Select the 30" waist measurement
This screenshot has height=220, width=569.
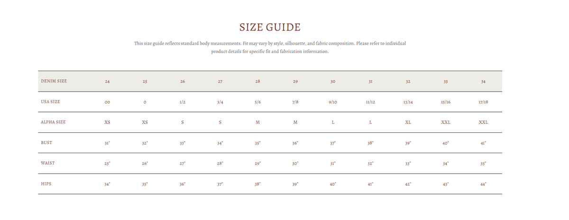pyautogui.click(x=295, y=163)
